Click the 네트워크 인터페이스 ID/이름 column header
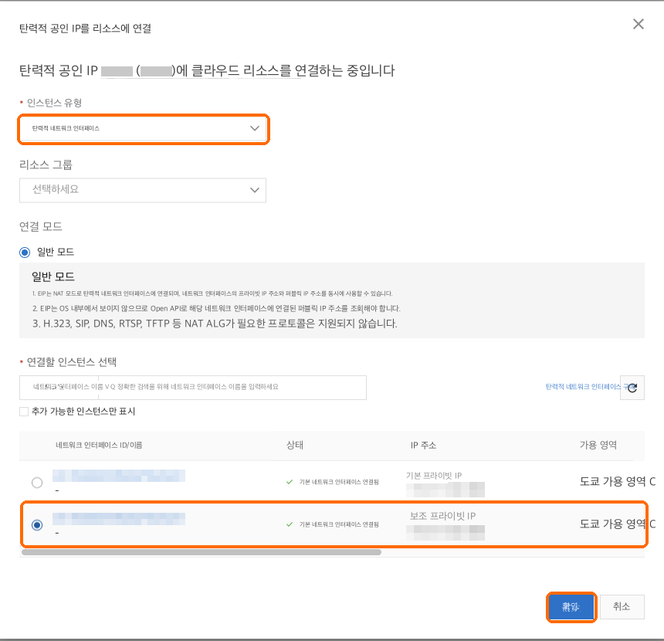The image size is (664, 641). pos(99,446)
